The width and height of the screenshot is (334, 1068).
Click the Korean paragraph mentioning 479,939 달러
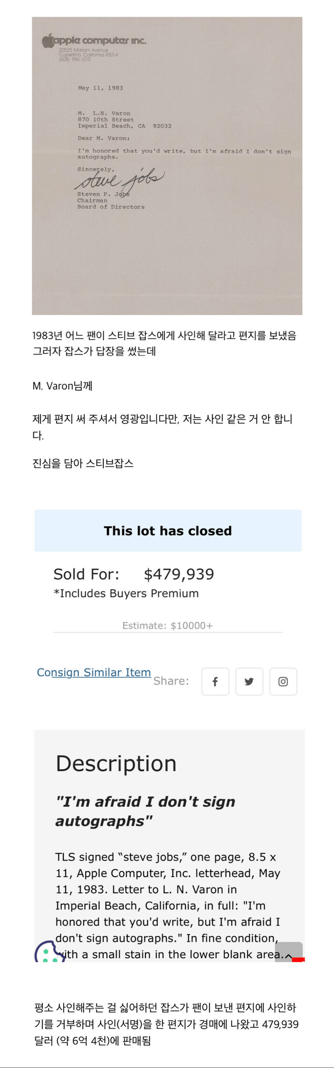pyautogui.click(x=166, y=1024)
